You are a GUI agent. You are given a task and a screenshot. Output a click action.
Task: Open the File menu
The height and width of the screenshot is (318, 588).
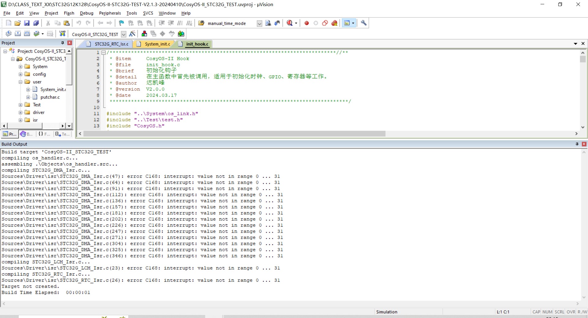7,13
